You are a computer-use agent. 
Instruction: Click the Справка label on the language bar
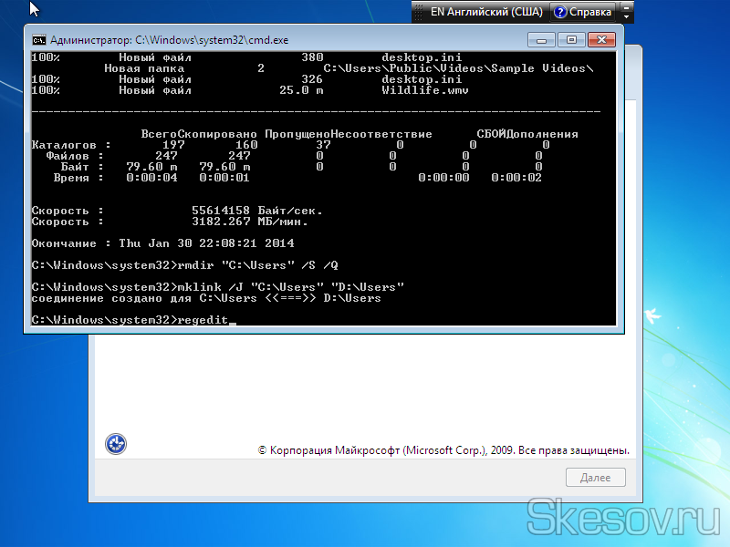[590, 13]
